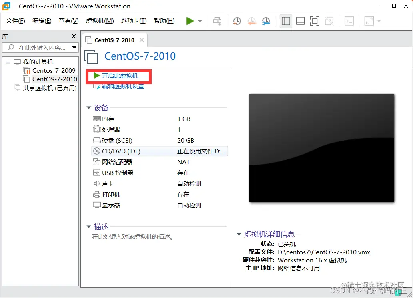Click the 正在使用文件 D:... value
This screenshot has width=413, height=298.
tap(201, 151)
